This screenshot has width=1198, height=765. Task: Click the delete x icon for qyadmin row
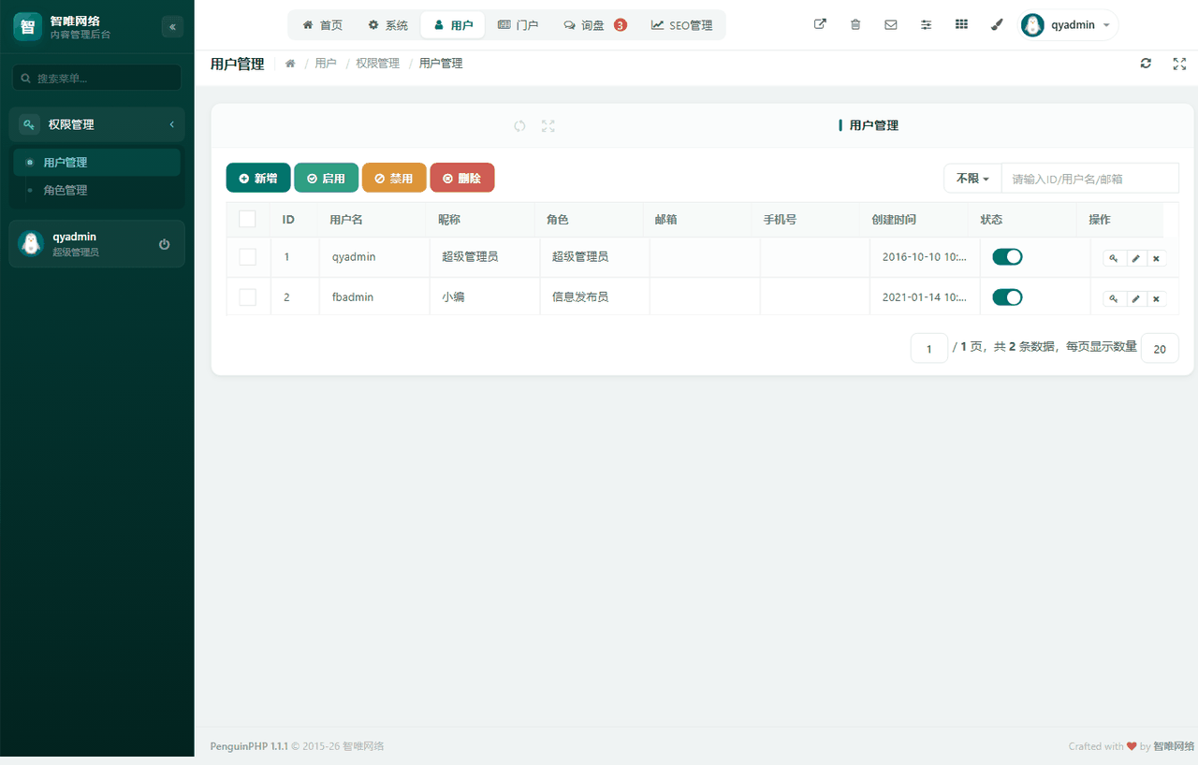(x=1156, y=258)
